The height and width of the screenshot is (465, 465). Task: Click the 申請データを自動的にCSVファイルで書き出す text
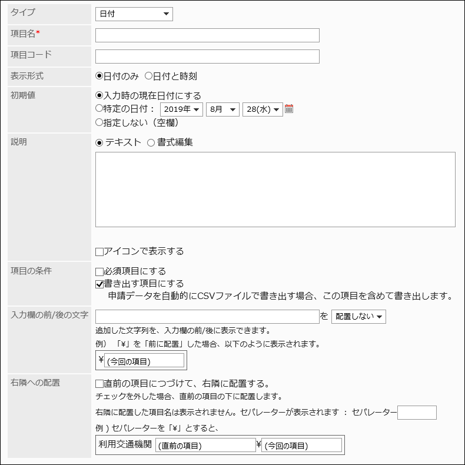280,296
